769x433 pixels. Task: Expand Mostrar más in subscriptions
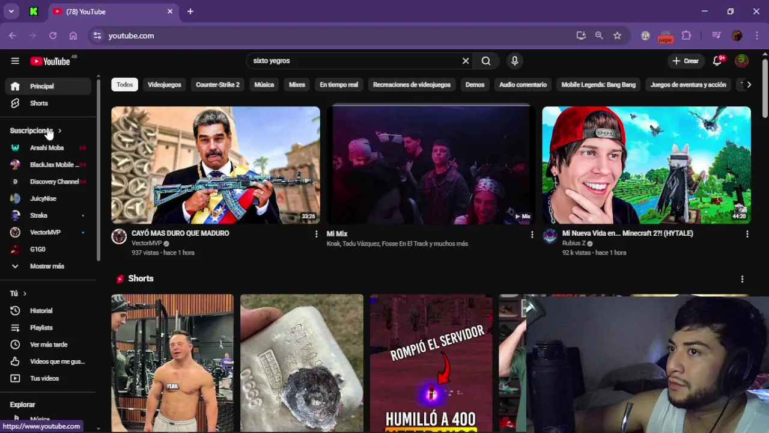point(47,266)
